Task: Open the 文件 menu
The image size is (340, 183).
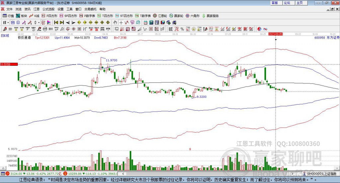Action: (x=9, y=9)
